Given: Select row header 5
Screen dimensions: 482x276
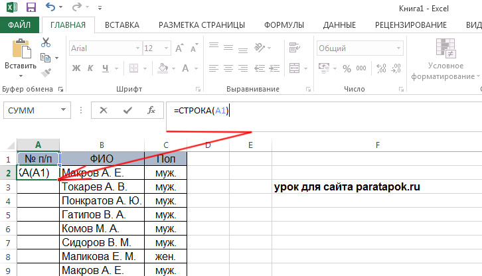Looking at the screenshot, I should click(9, 215).
